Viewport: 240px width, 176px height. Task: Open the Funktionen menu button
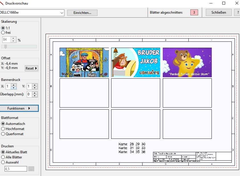pos(19,108)
